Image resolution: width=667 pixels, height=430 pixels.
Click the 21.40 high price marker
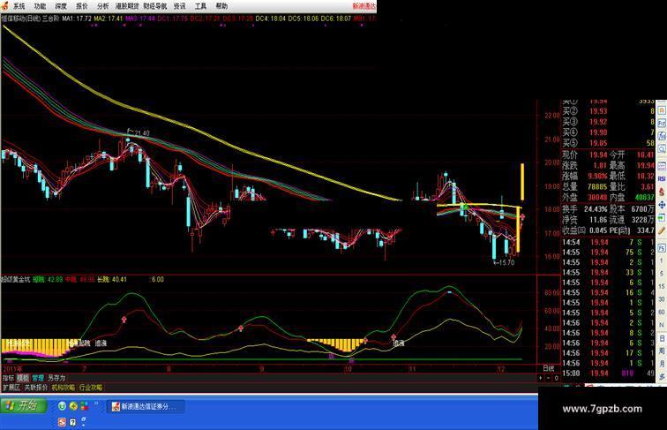(142, 133)
